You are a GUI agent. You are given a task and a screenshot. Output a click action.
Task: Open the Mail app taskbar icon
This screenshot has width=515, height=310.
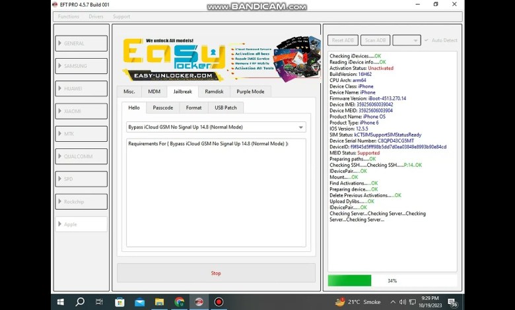(139, 302)
